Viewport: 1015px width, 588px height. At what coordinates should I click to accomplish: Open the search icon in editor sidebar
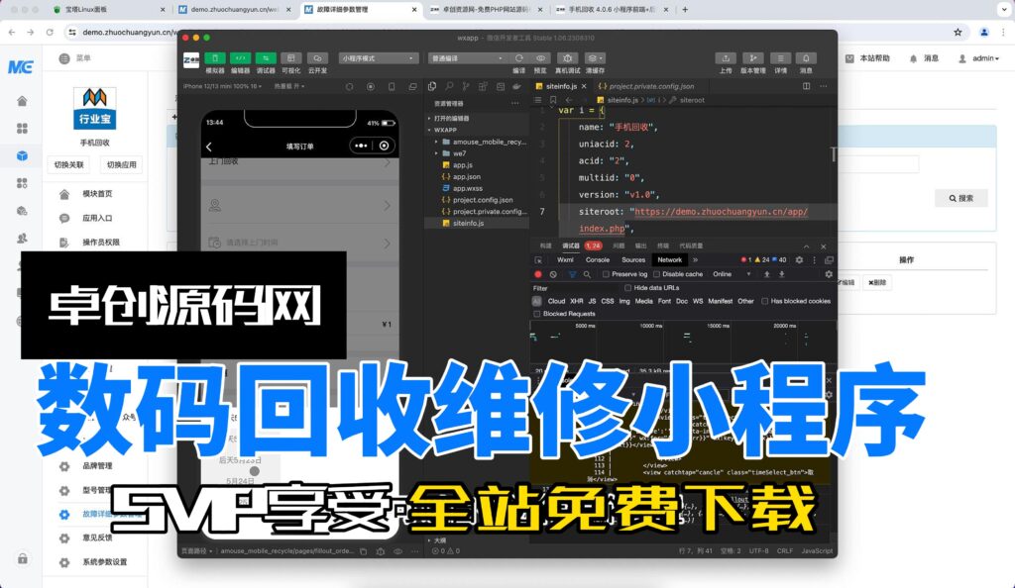[x=449, y=86]
